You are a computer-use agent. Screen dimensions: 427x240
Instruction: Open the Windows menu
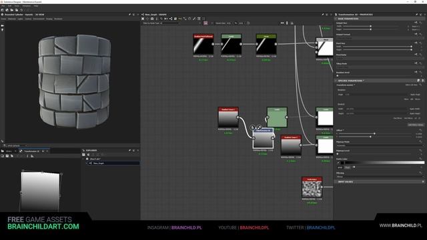(x=27, y=6)
